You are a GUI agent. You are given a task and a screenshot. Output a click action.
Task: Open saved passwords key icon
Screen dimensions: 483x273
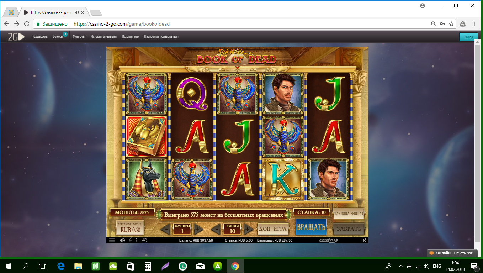pos(442,24)
